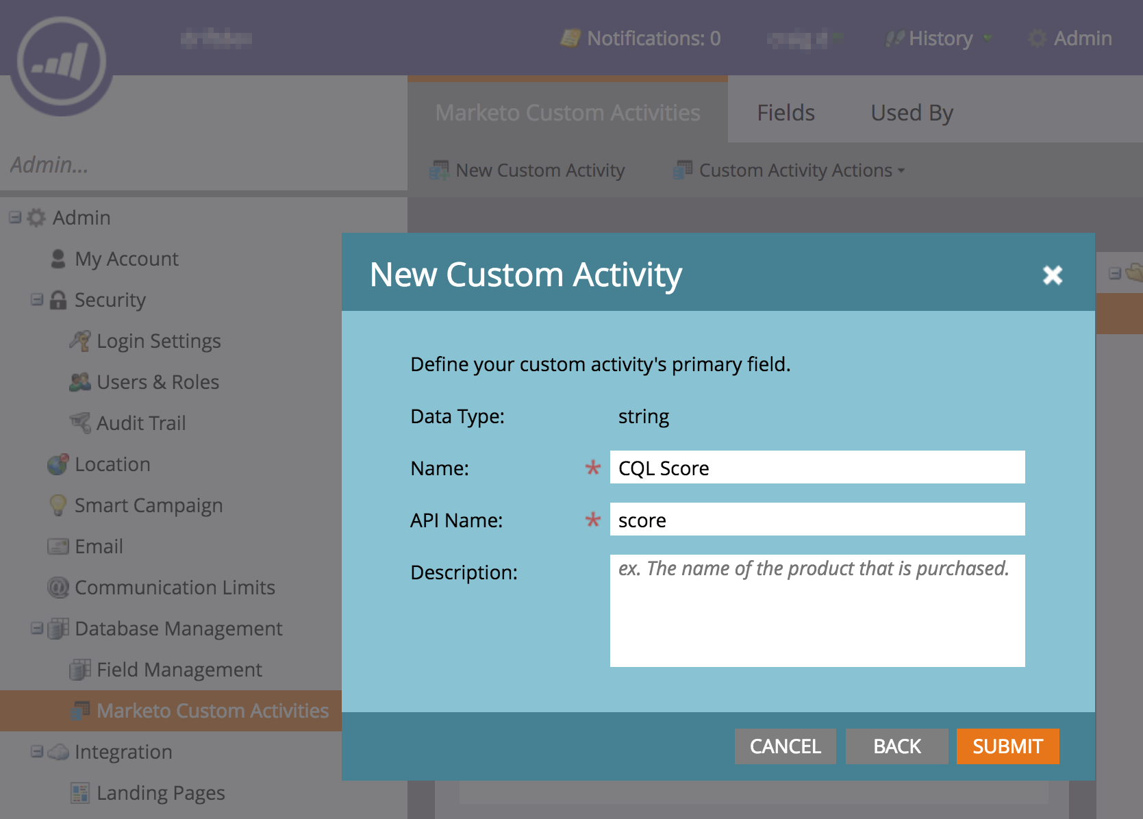Click the New Custom Activity toolbar icon
The image size is (1143, 819).
pos(439,170)
